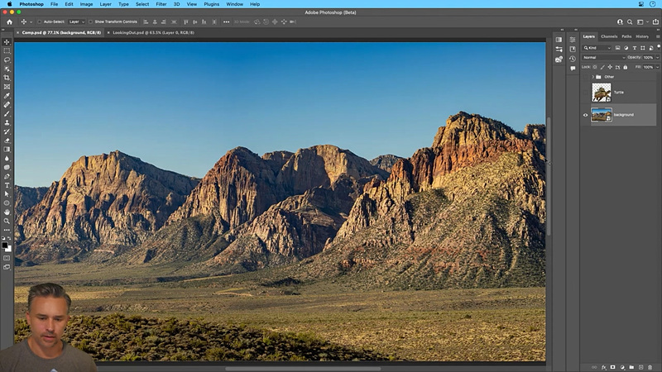662x372 pixels.
Task: Open the Search icon in options bar
Action: click(630, 22)
